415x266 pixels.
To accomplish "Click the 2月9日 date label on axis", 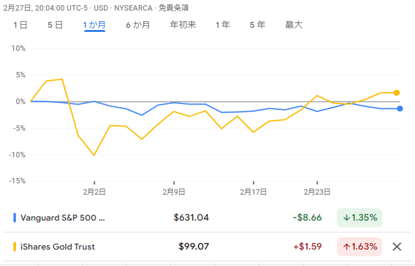I will [x=174, y=192].
